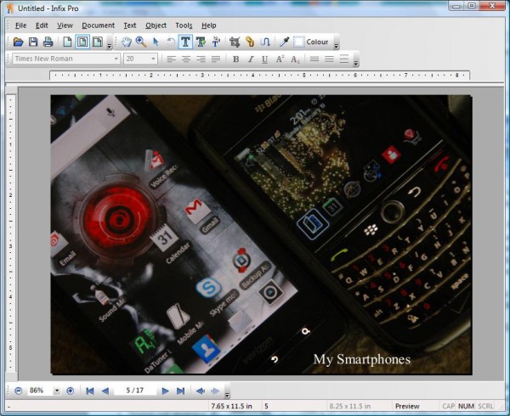Click the page number field 5 / 17

pos(135,391)
